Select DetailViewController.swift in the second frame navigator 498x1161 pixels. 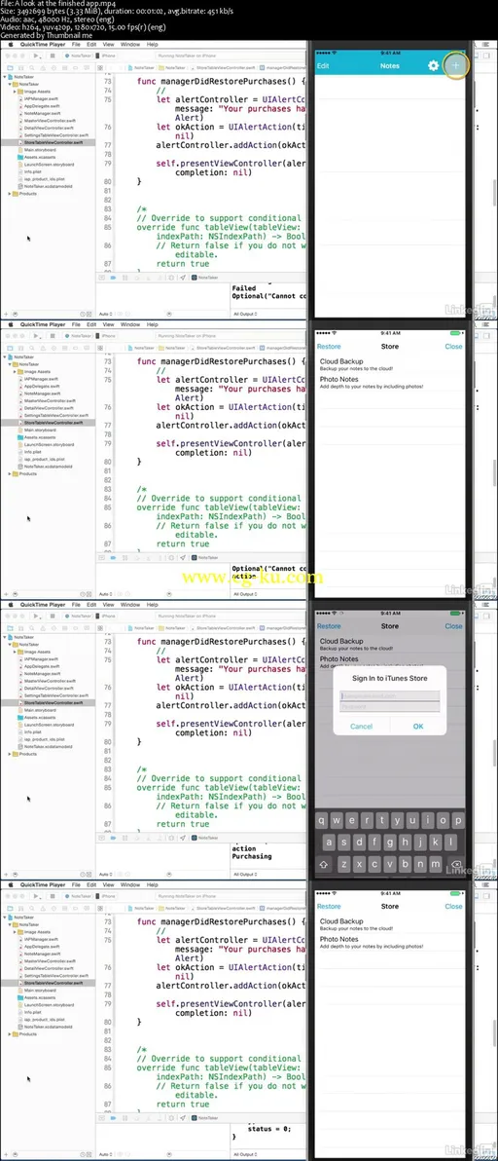click(x=47, y=408)
